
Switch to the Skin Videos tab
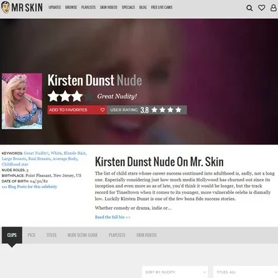coord(146,235)
